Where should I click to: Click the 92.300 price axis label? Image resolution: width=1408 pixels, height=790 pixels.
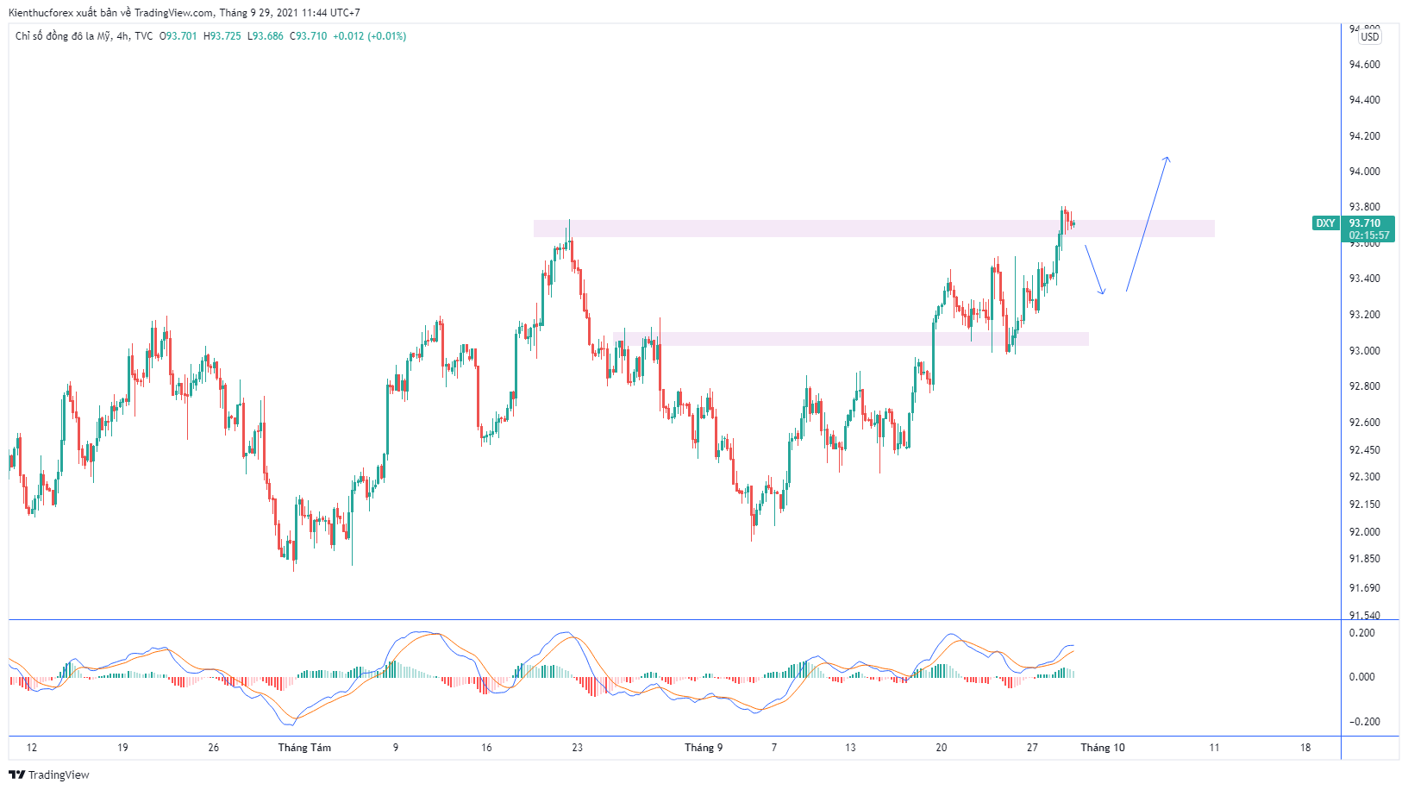coord(1365,477)
